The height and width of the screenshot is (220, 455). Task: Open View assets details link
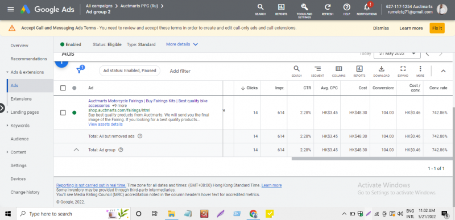point(105,124)
